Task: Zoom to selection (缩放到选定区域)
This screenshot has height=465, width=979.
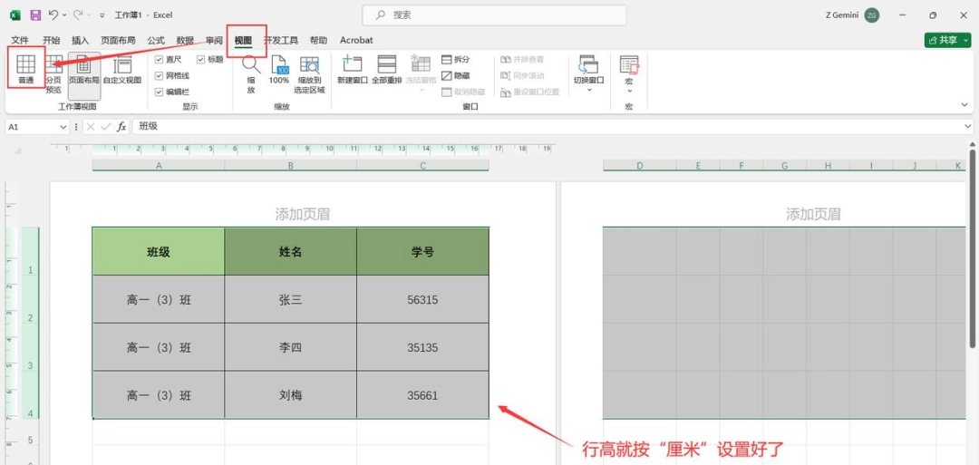Action: (310, 73)
